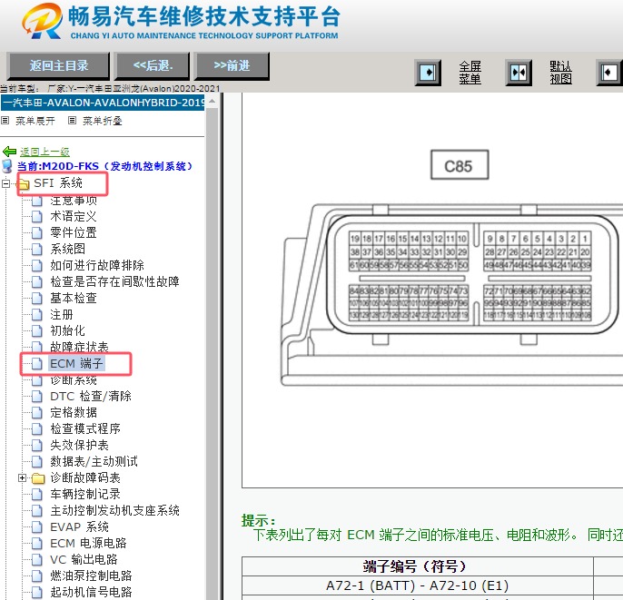623x600 pixels.
Task: Select 全屏菜单 label
Action: coord(470,73)
